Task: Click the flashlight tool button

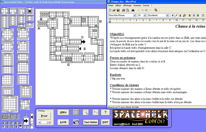Action: 86,112
